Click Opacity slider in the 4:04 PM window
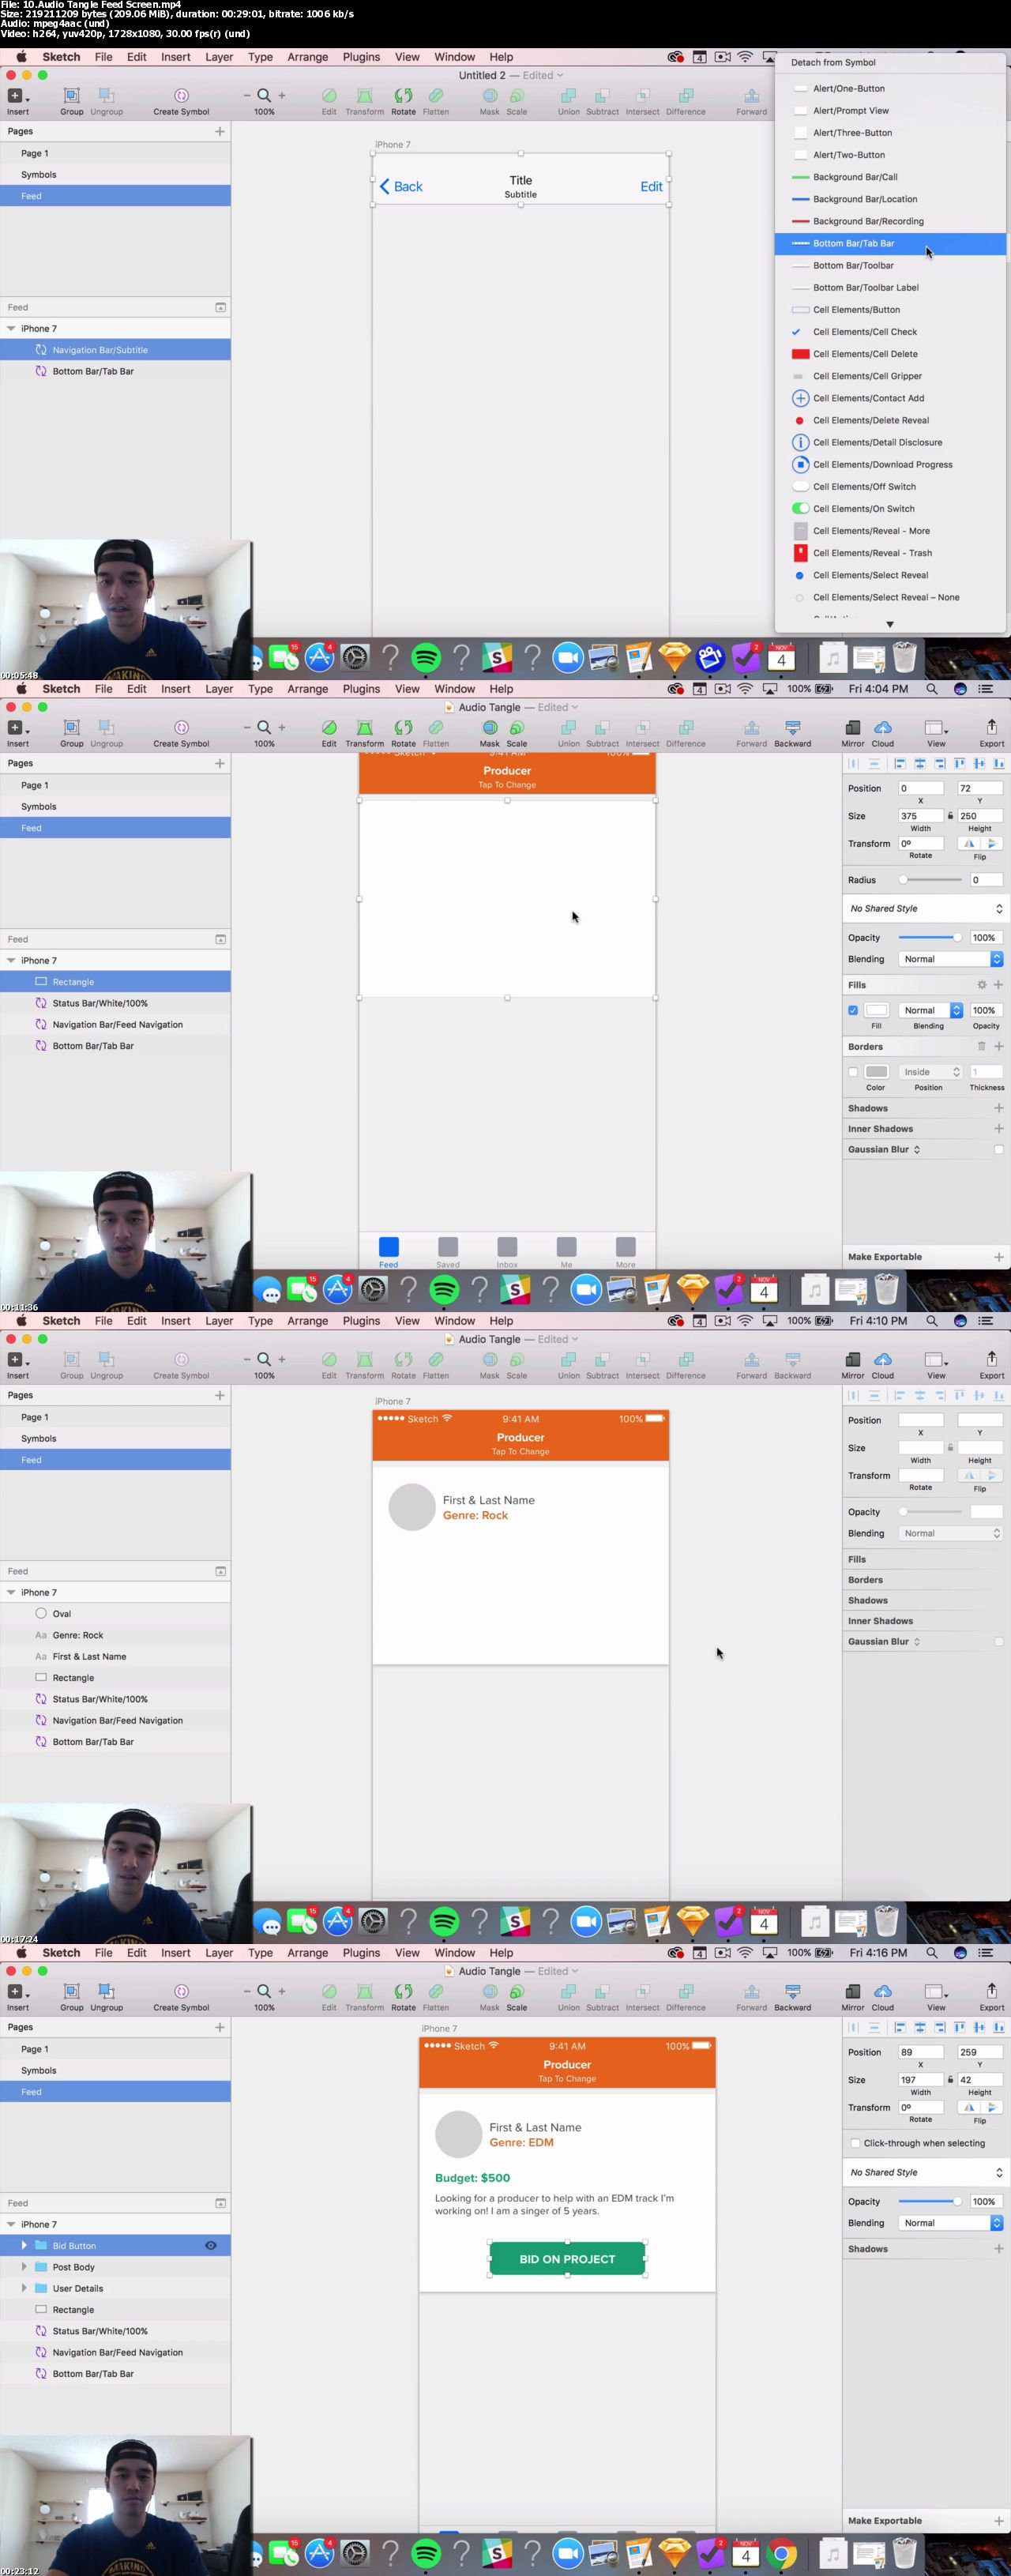The height and width of the screenshot is (2576, 1011). [930, 937]
